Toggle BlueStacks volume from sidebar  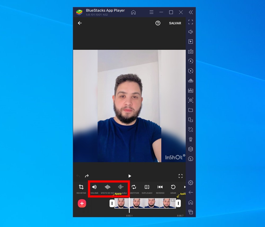(191, 32)
